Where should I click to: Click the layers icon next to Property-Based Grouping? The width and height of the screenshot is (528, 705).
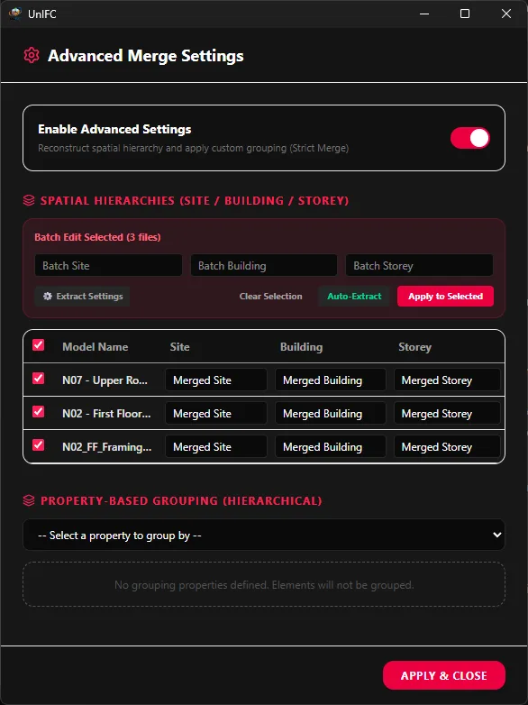click(x=29, y=500)
